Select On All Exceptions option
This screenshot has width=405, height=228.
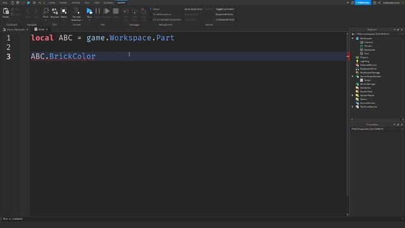(160, 14)
